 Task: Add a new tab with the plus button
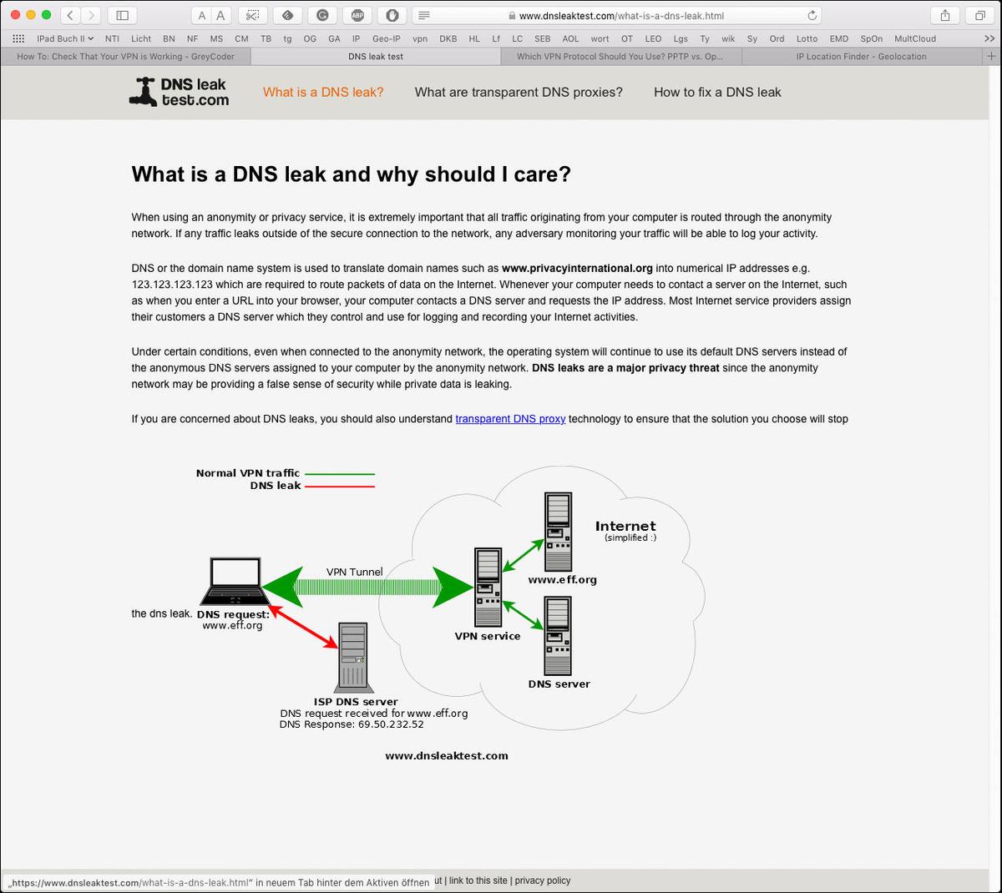[x=992, y=56]
